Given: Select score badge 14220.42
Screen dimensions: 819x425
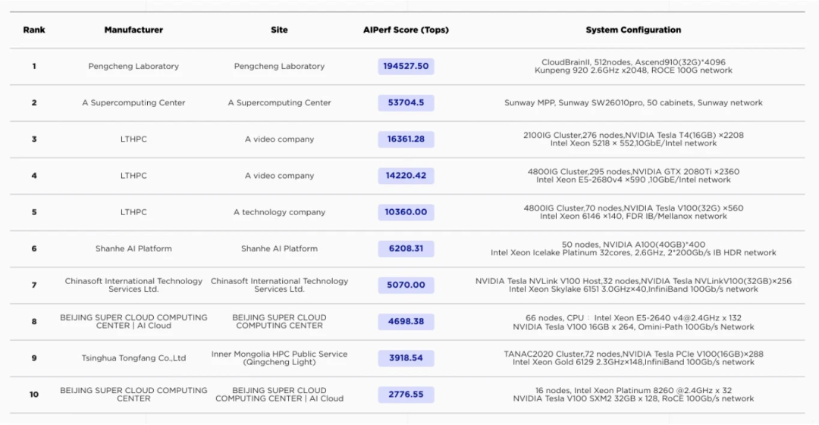Looking at the screenshot, I should point(406,176).
